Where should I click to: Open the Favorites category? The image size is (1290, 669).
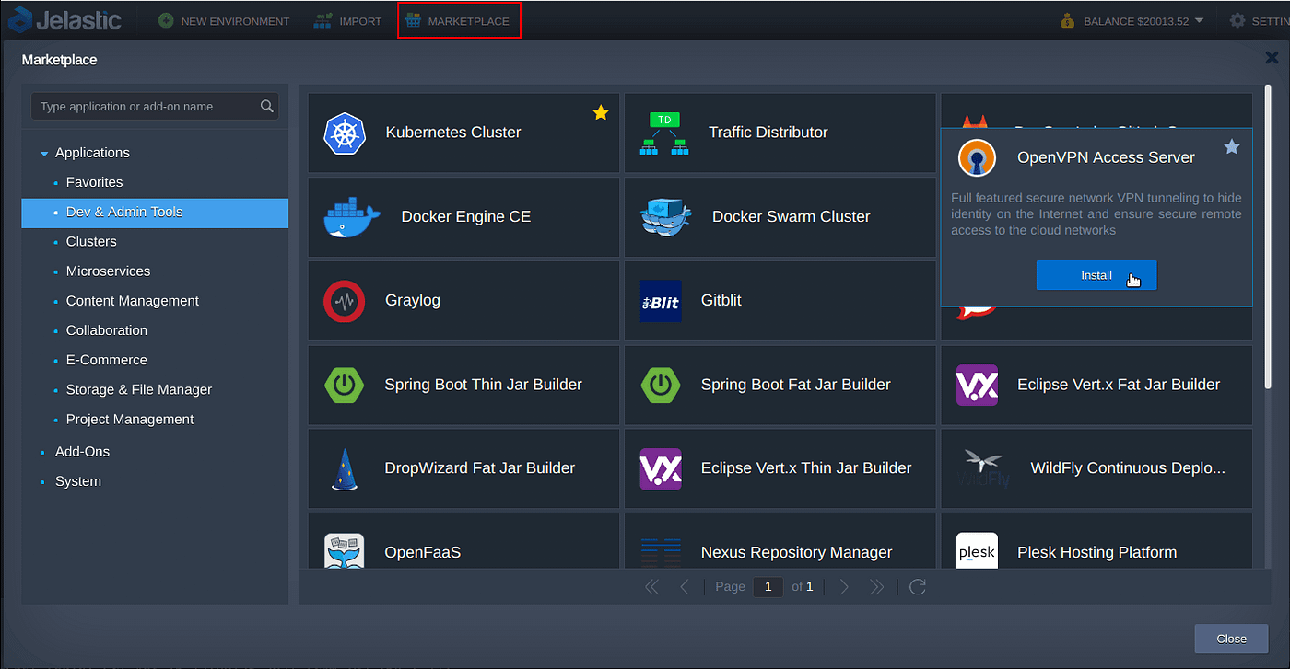pyautogui.click(x=94, y=182)
